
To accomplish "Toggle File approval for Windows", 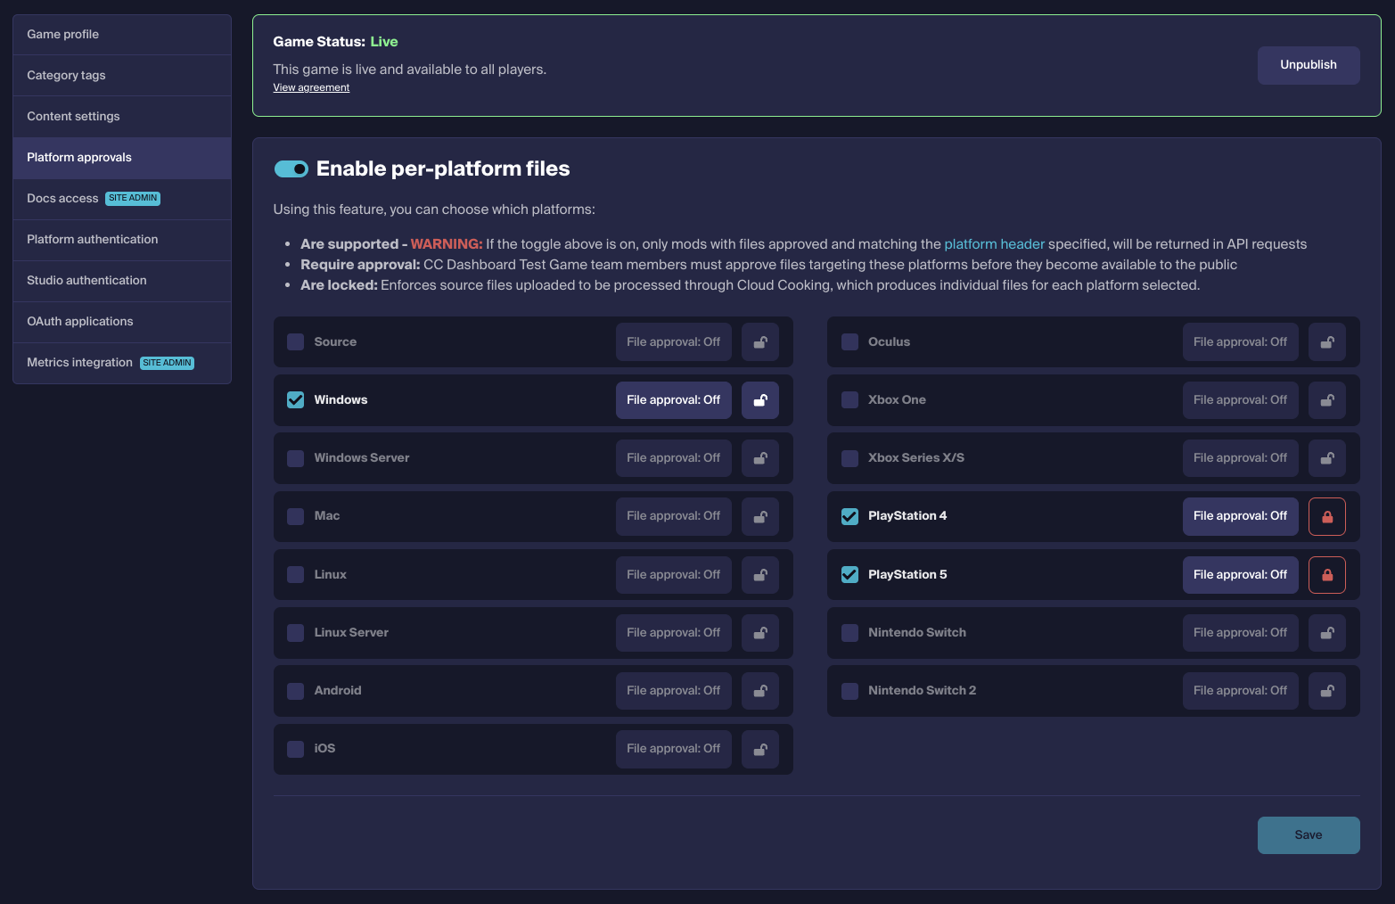I will pyautogui.click(x=674, y=400).
